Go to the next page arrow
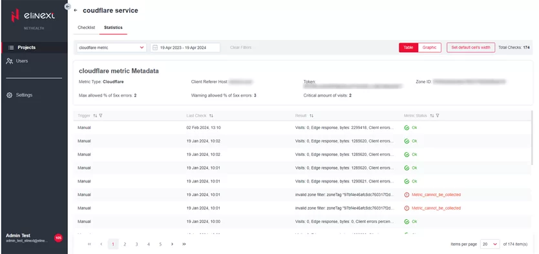539x254 pixels. 172,244
